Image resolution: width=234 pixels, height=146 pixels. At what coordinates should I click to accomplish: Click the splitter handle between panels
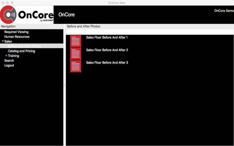click(64, 85)
